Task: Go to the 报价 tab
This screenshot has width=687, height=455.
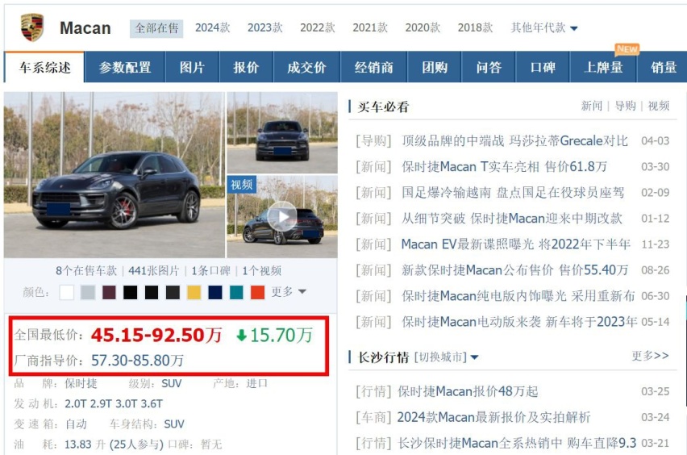Action: 246,67
